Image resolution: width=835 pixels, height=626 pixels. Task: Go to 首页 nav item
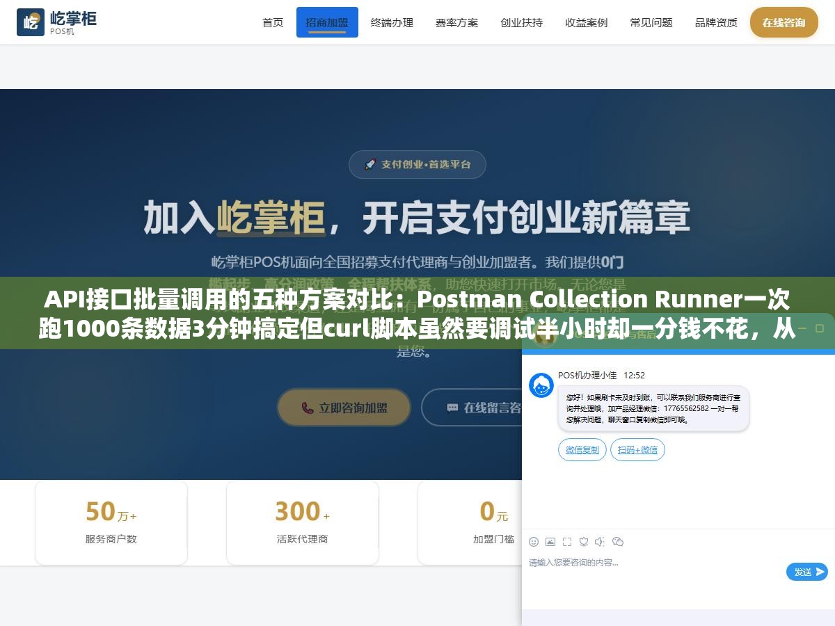273,22
